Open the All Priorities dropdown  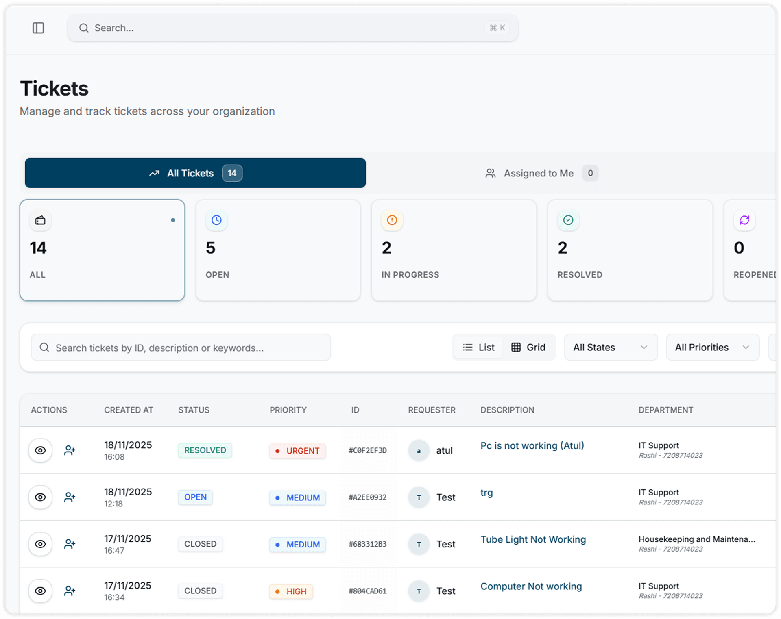713,348
